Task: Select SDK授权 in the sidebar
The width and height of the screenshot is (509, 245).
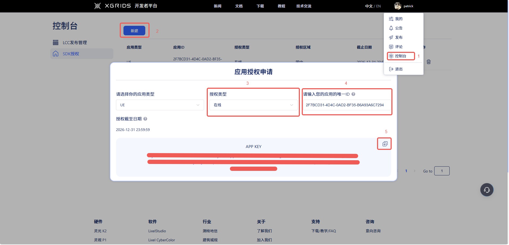Action: pyautogui.click(x=82, y=54)
